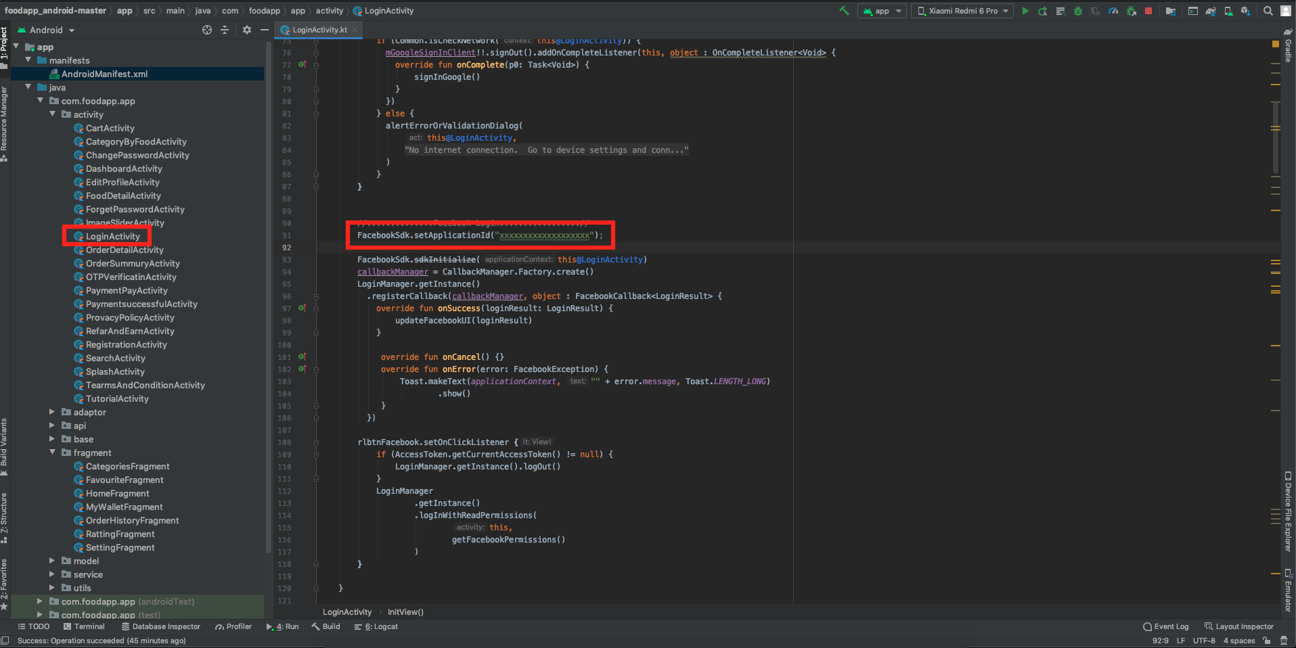Toggle code fold marker on line 108
This screenshot has width=1296, height=648.
click(316, 442)
